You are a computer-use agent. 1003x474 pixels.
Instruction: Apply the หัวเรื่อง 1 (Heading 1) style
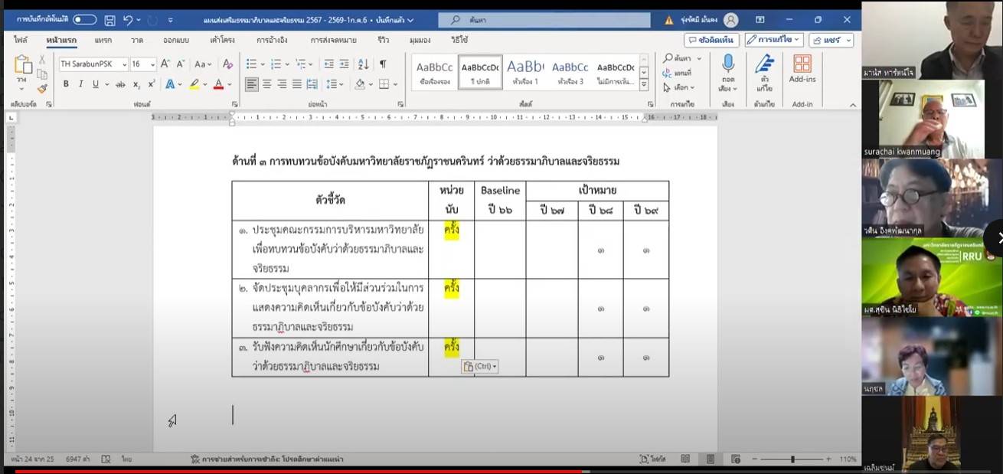pos(525,72)
